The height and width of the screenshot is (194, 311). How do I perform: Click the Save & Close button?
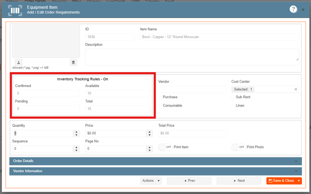[281, 181]
